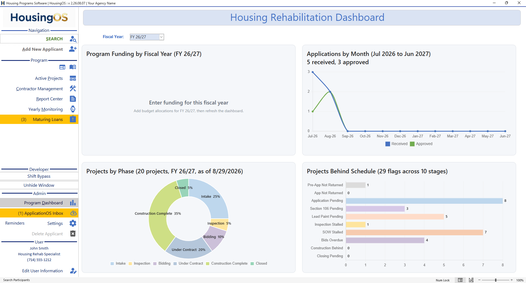The width and height of the screenshot is (526, 283).
Task: Toggle the Approved series in legend
Action: [x=421, y=144]
